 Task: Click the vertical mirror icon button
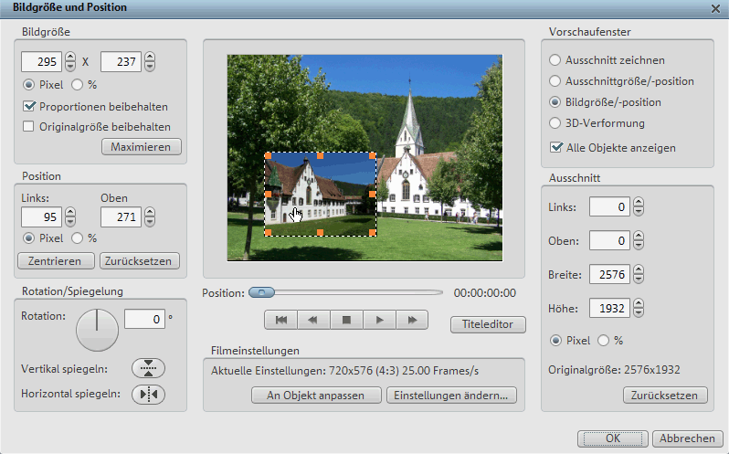tap(148, 368)
